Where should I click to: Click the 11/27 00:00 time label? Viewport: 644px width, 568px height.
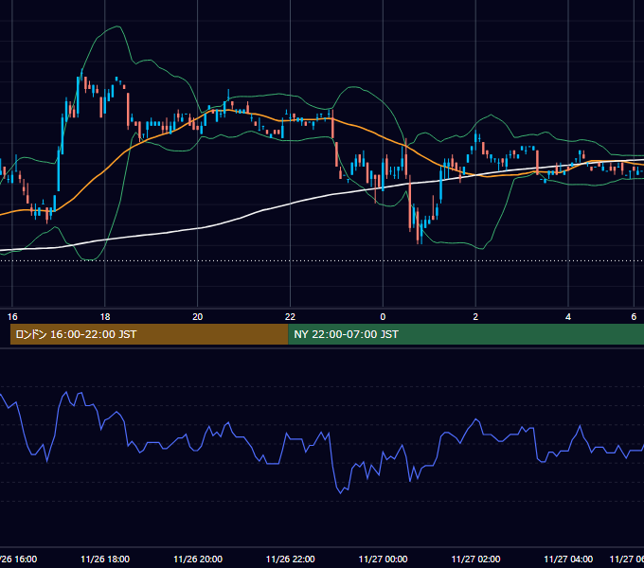tap(384, 559)
